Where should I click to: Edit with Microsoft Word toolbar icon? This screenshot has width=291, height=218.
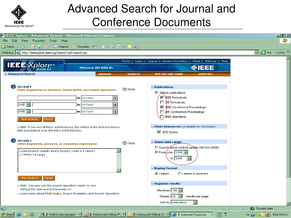pos(119,47)
